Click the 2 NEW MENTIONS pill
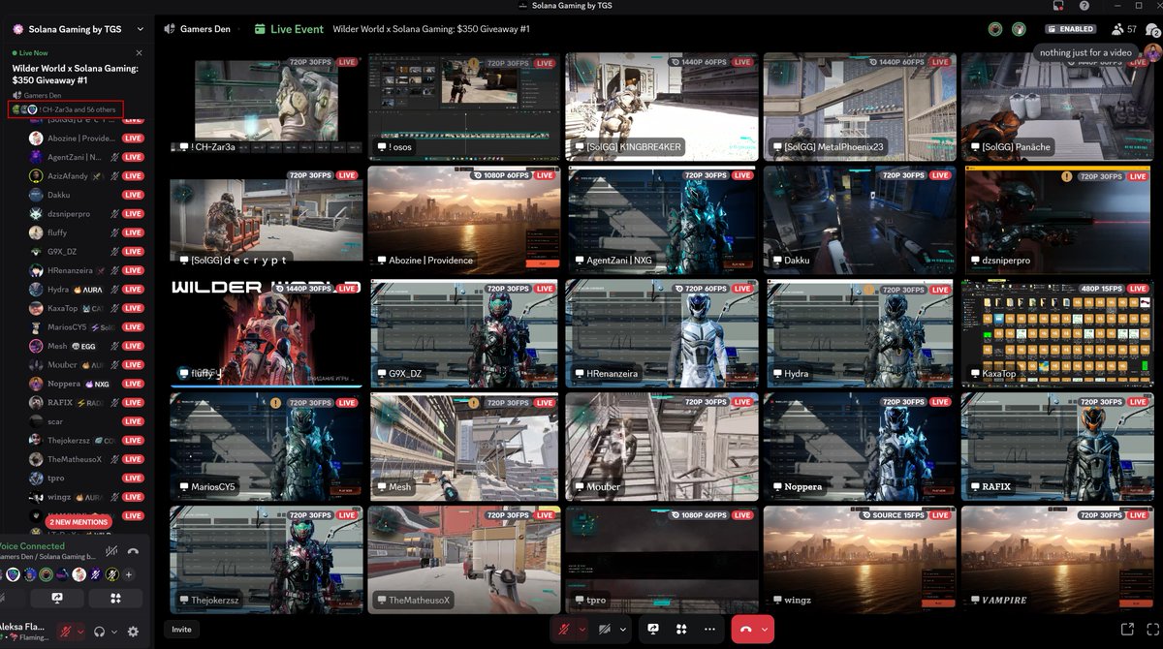 [x=79, y=522]
